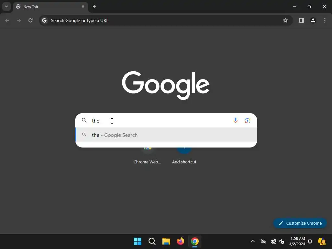
Task: Minimize the Chrome window
Action: (294, 6)
